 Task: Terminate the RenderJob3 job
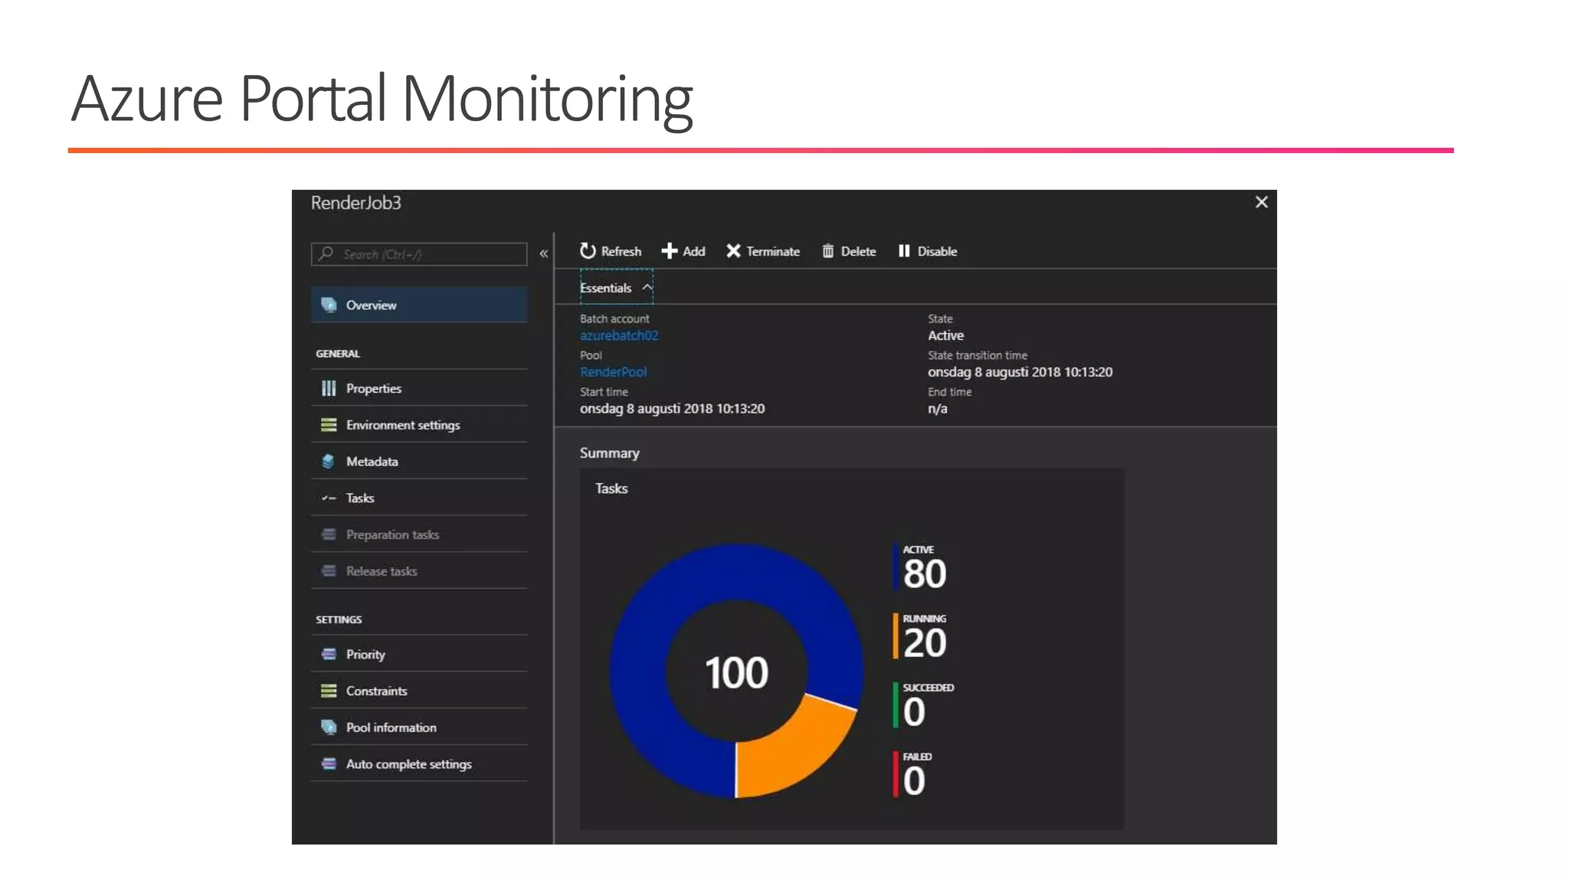[x=762, y=251]
